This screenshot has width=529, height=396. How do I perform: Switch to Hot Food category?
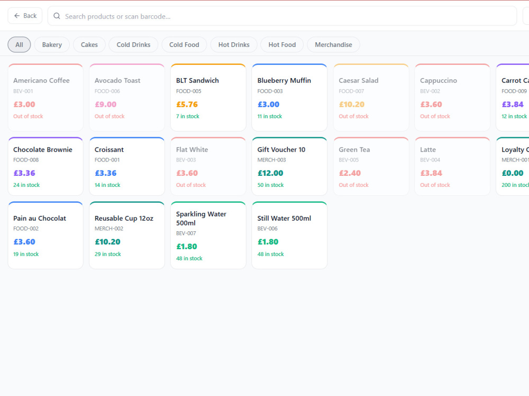coord(282,45)
